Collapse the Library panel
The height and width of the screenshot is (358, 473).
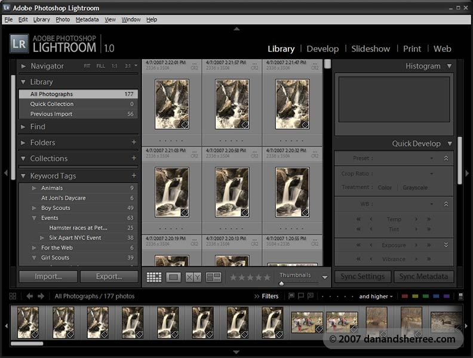point(23,82)
